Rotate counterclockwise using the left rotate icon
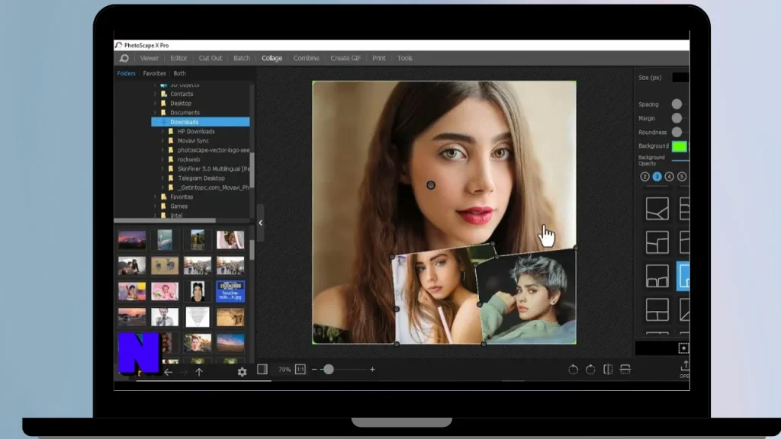Image resolution: width=781 pixels, height=439 pixels. tap(574, 370)
